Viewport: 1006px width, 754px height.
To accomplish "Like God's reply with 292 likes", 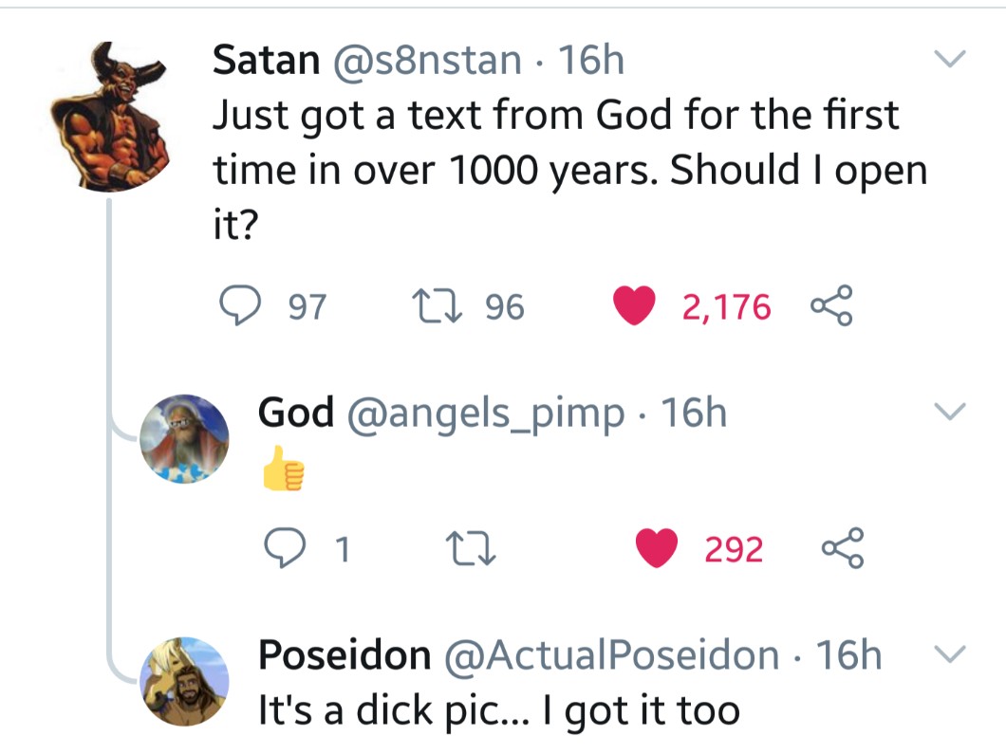I will [x=655, y=549].
